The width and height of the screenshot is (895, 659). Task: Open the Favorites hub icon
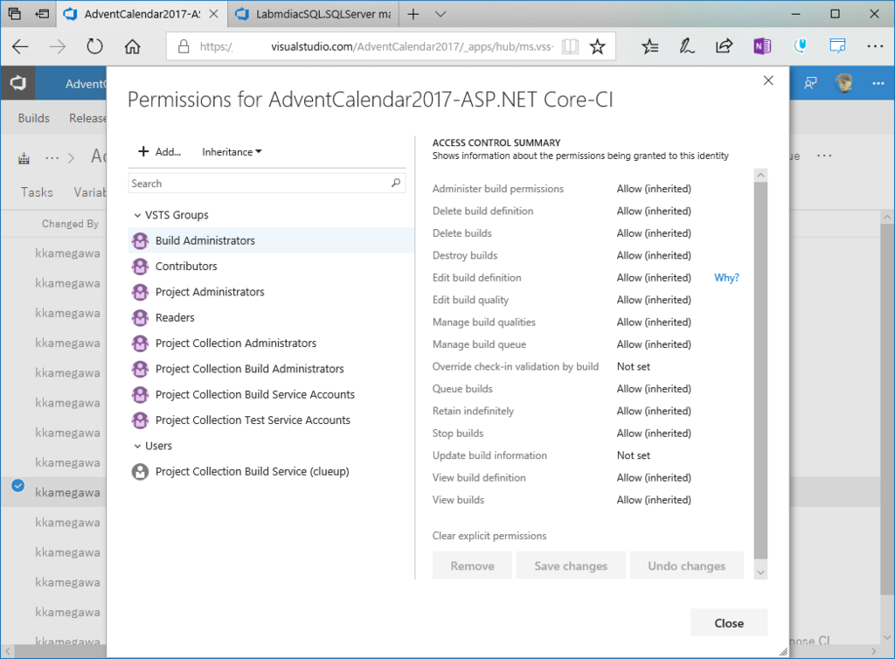click(x=649, y=46)
